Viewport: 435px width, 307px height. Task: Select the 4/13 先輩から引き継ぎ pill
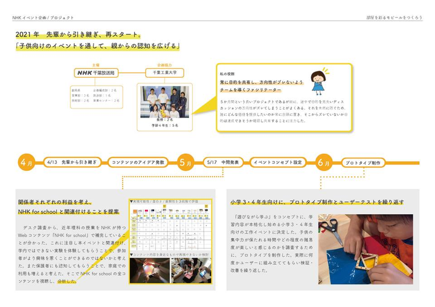pyautogui.click(x=72, y=162)
